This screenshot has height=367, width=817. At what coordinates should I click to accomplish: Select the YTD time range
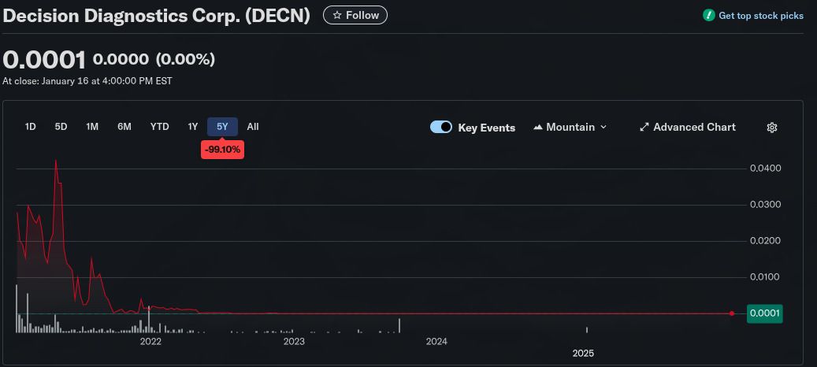160,127
